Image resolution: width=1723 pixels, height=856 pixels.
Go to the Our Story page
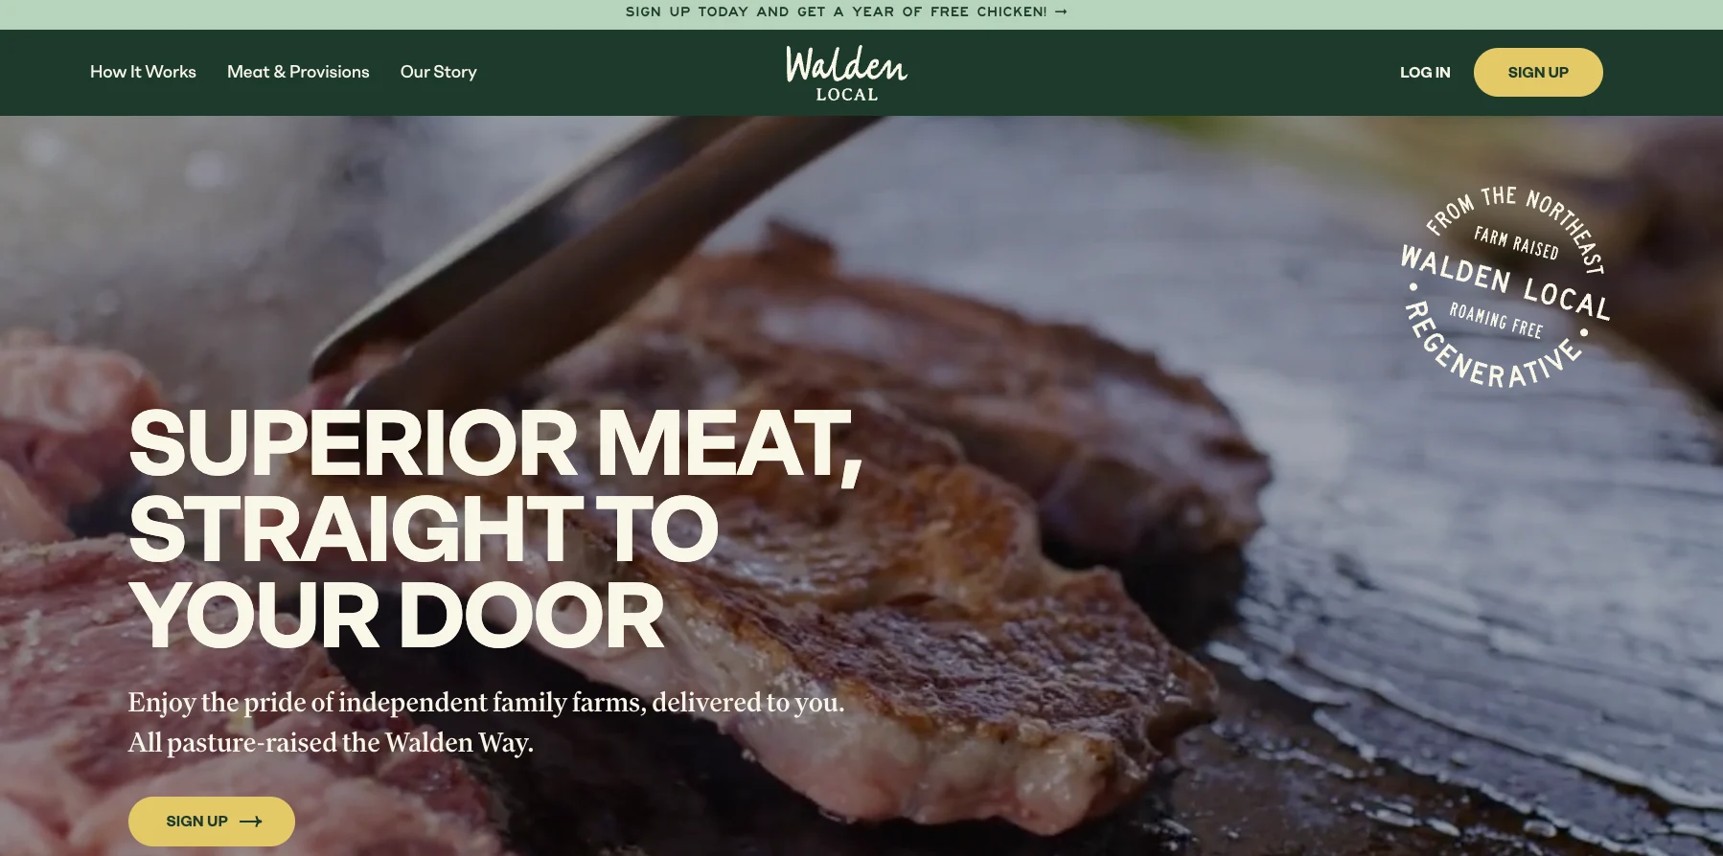[x=438, y=72]
